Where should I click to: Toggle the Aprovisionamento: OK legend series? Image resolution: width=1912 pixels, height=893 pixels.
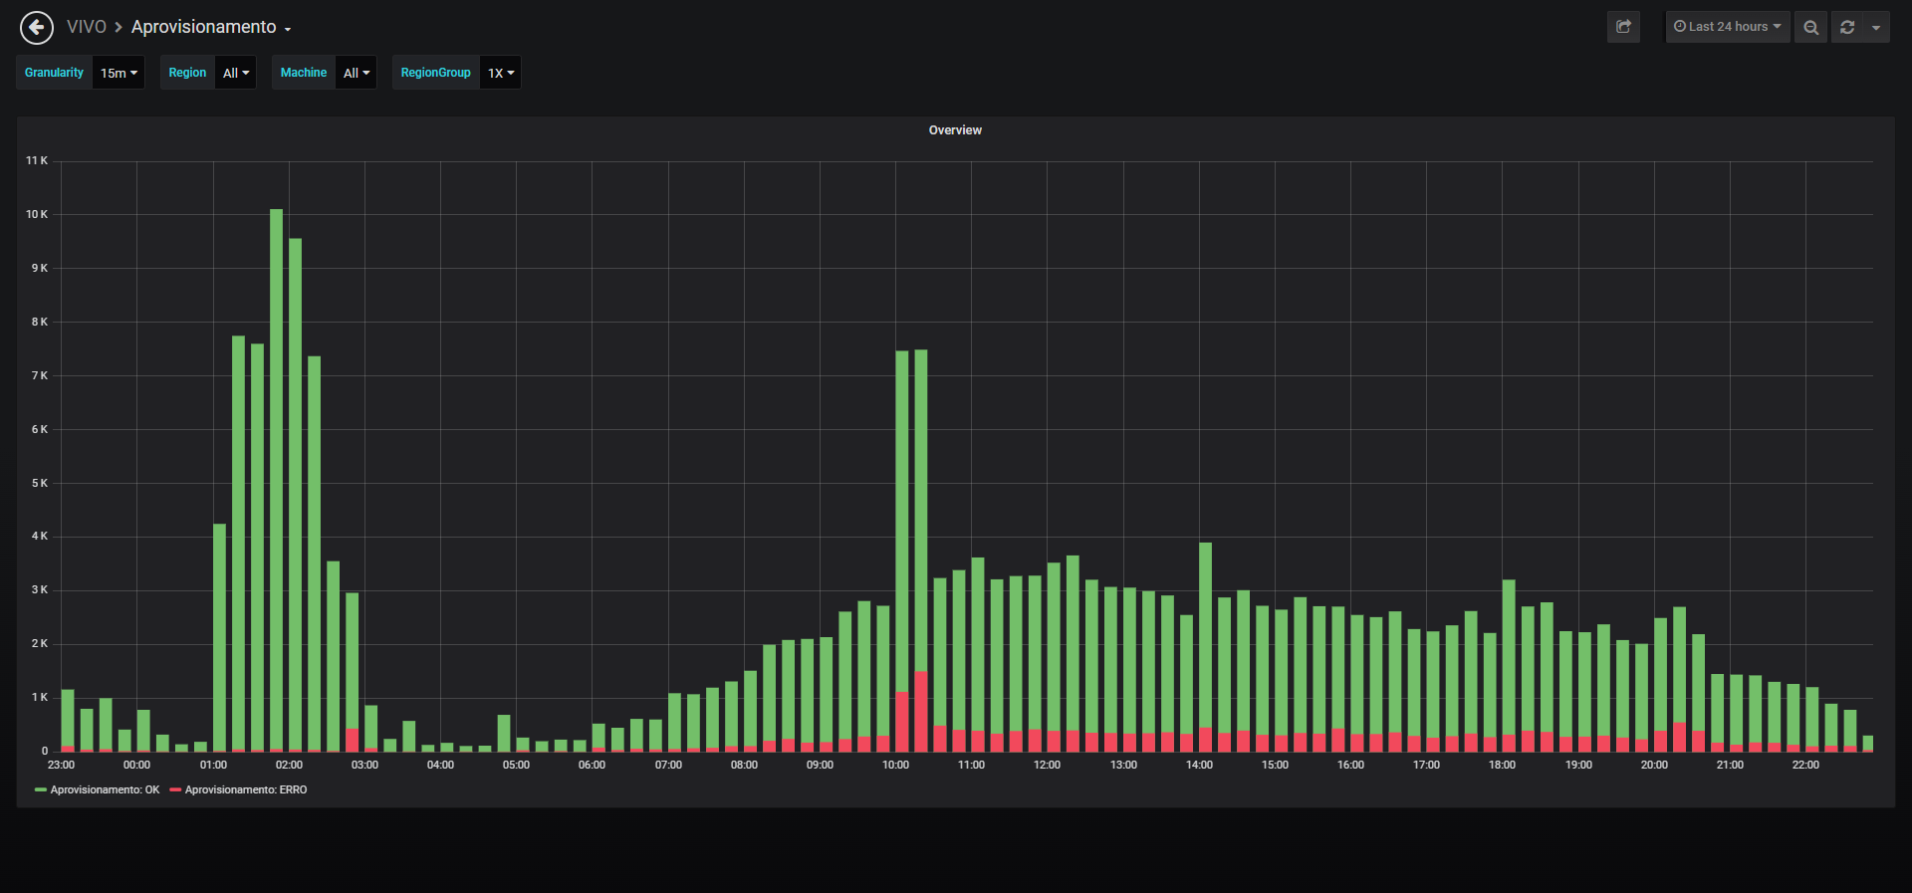[105, 789]
